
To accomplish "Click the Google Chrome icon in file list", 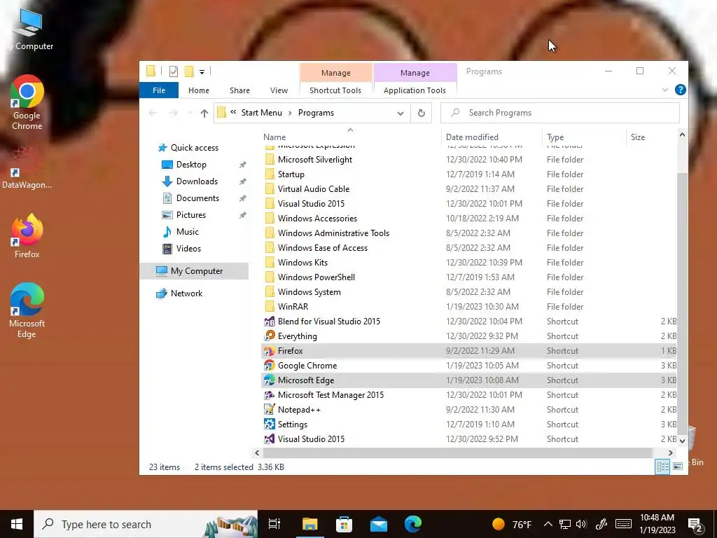I will click(x=270, y=366).
